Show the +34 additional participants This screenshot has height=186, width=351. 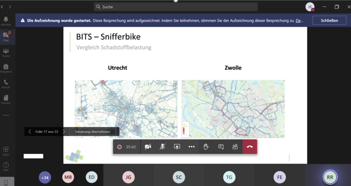(x=45, y=178)
